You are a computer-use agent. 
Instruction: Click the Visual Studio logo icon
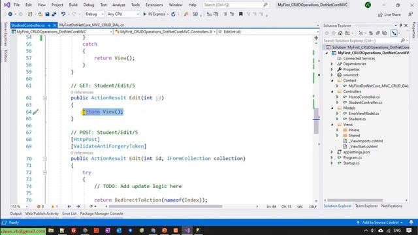point(7,5)
